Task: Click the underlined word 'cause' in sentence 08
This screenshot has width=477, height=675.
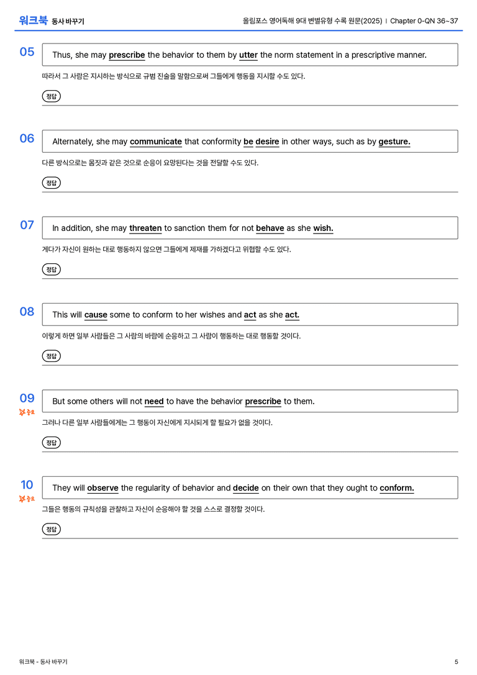Action: click(96, 315)
